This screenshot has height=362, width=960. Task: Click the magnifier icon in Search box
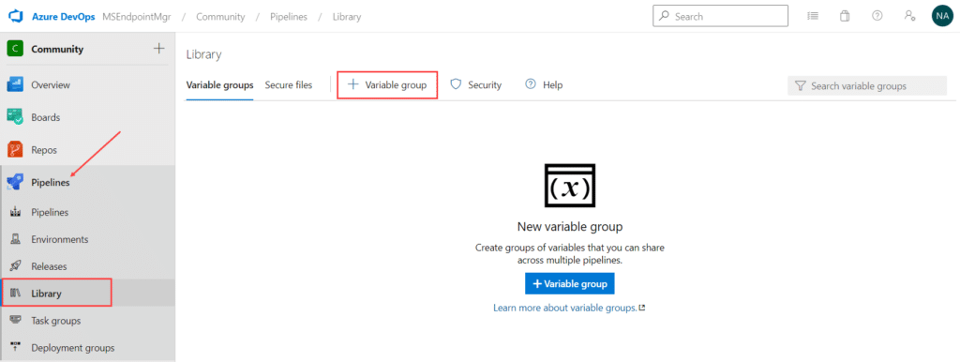click(665, 17)
